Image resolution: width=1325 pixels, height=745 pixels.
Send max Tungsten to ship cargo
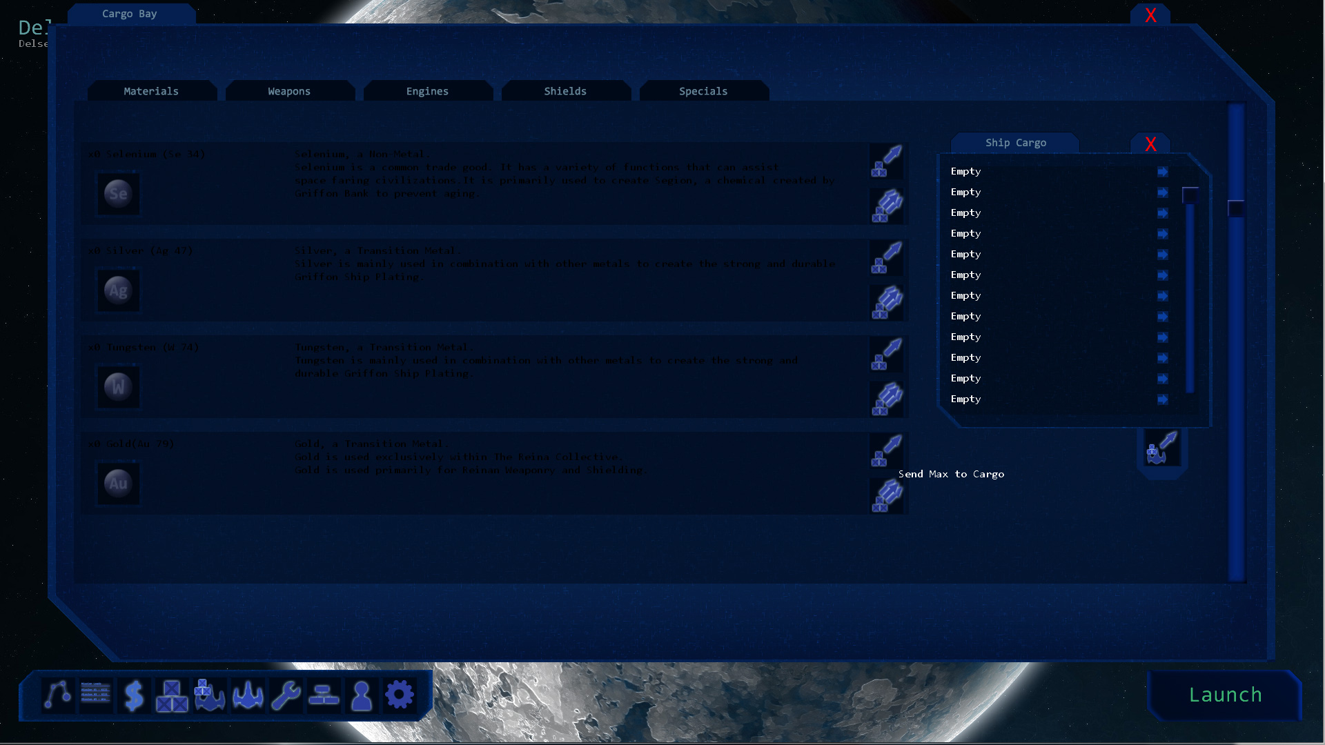click(x=887, y=399)
